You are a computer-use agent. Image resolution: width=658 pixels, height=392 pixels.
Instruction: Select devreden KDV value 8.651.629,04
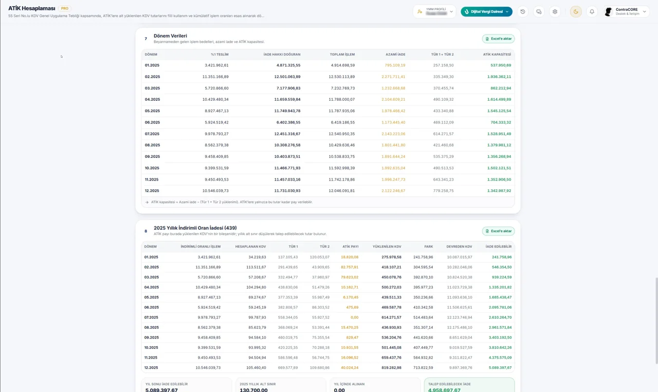click(x=460, y=337)
